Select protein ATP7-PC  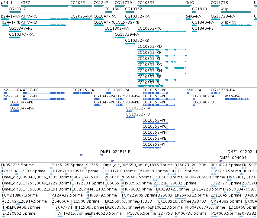(31, 90)
